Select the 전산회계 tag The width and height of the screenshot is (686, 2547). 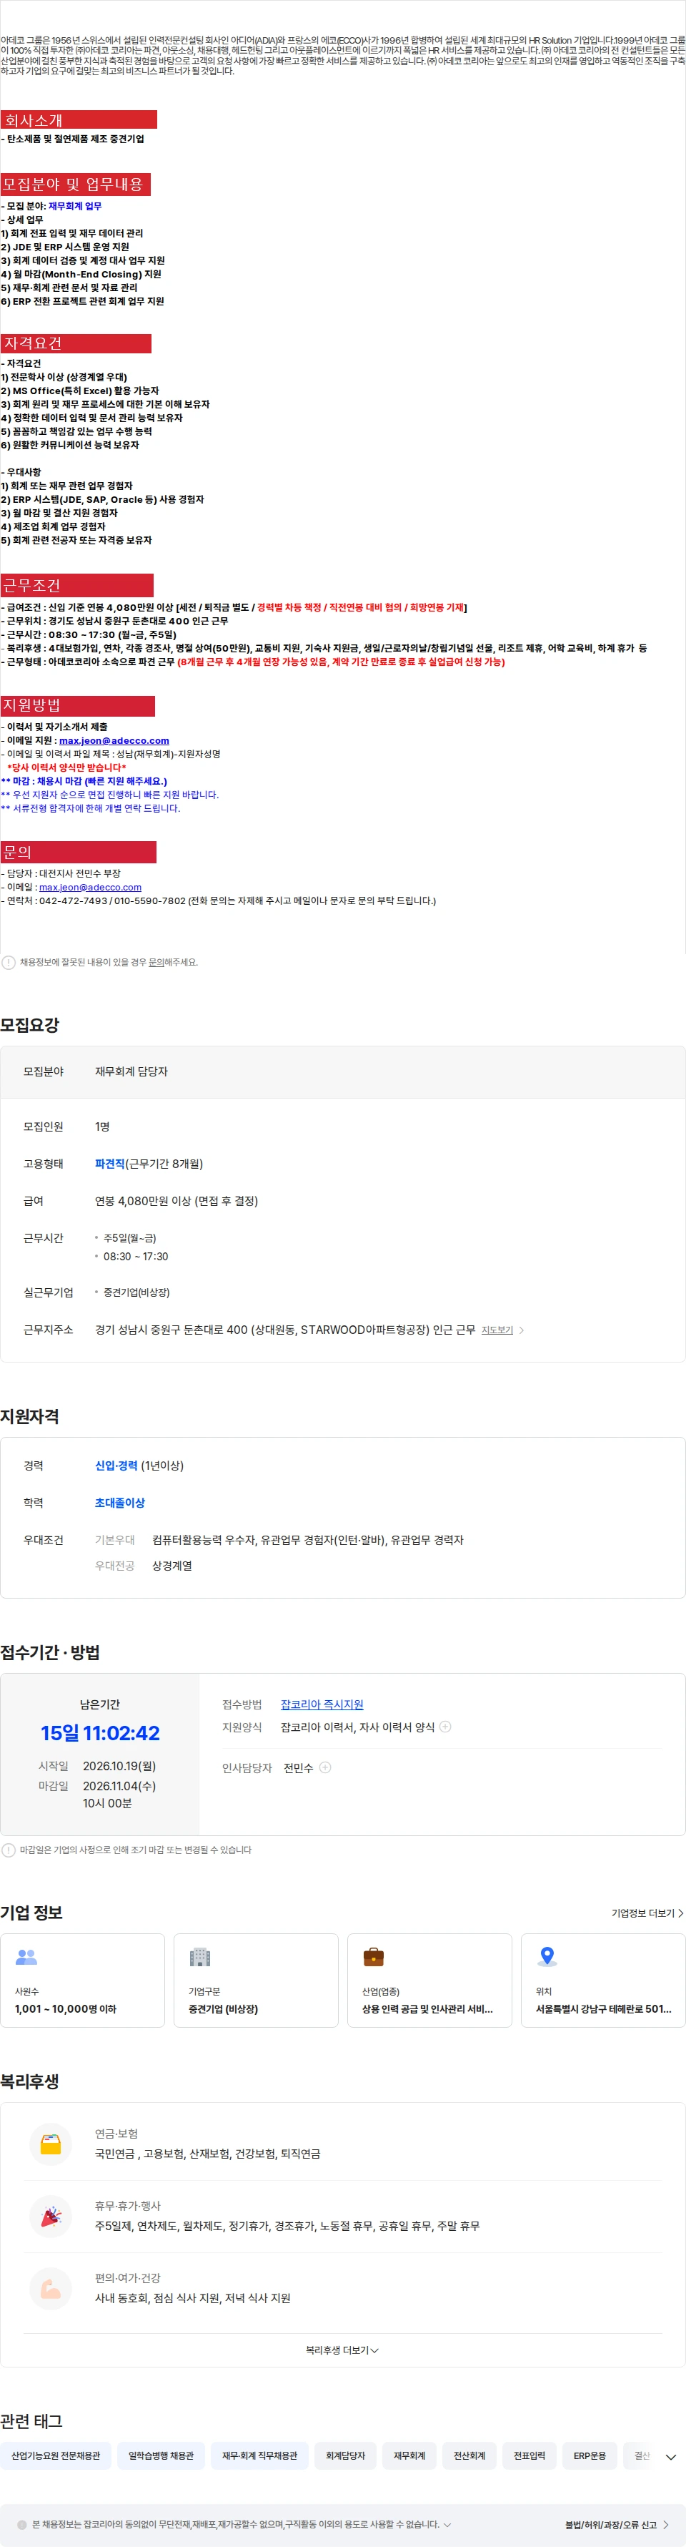pyautogui.click(x=469, y=2455)
